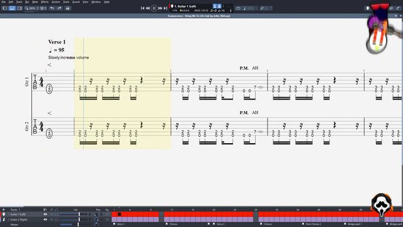Click the Gtr 2 tuning circle indicator
This screenshot has height=227, width=403.
(x=49, y=133)
